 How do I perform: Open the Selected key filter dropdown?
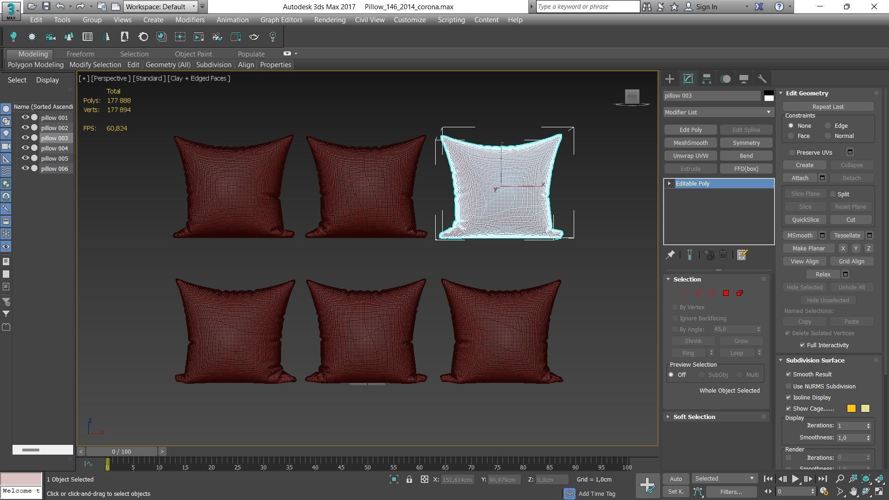click(725, 479)
